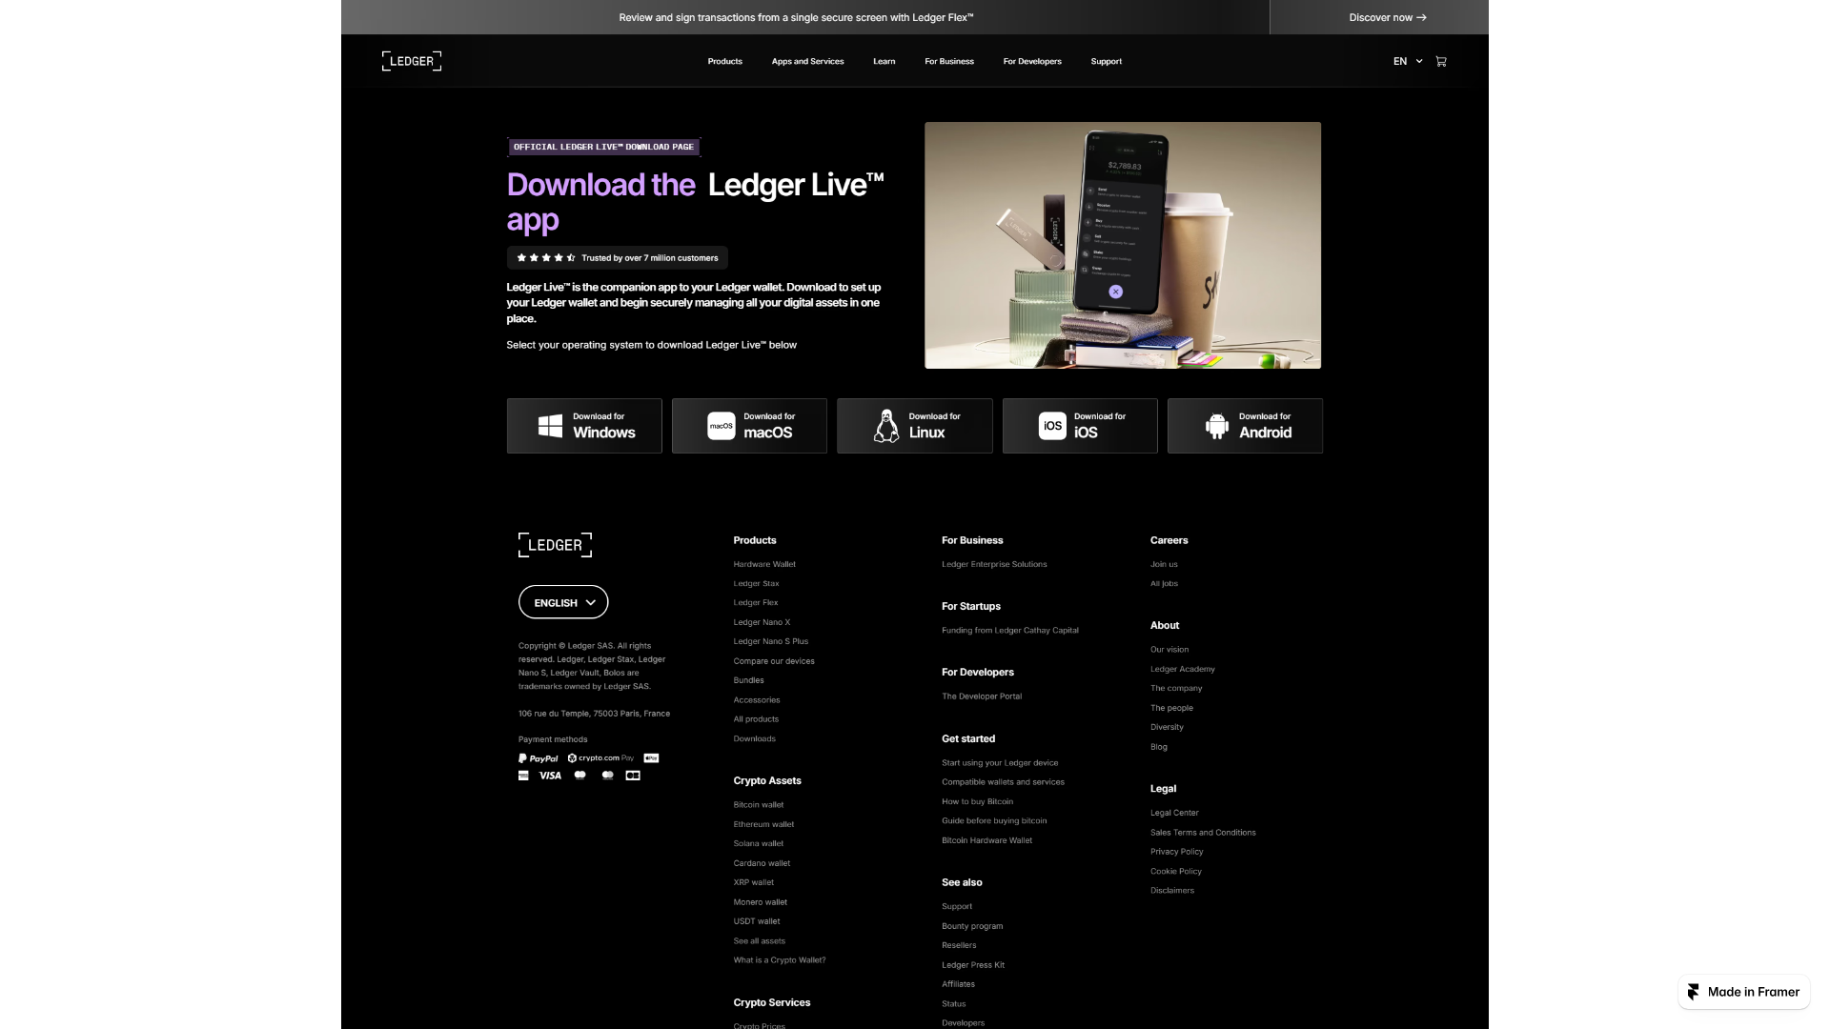The image size is (1830, 1029).
Task: Download Ledger Live for Linux
Action: pyautogui.click(x=915, y=426)
